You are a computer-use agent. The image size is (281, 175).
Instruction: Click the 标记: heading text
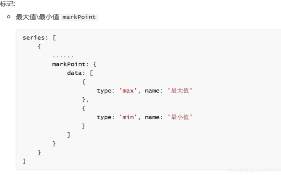[8, 4]
